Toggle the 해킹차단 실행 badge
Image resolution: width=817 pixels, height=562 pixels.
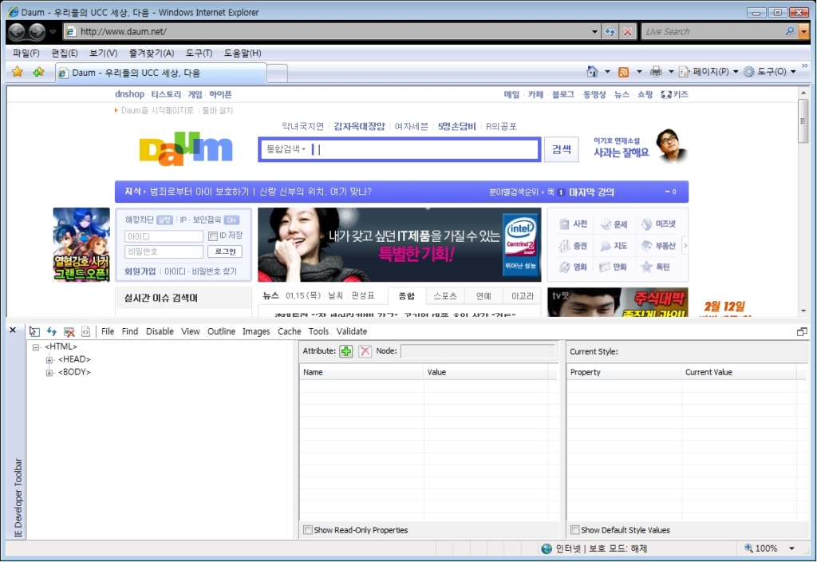click(x=164, y=220)
